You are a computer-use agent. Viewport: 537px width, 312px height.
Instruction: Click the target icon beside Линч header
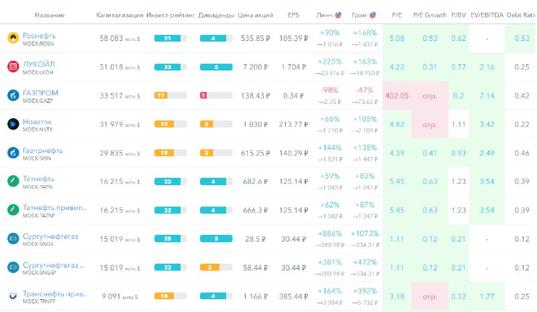[x=338, y=15]
